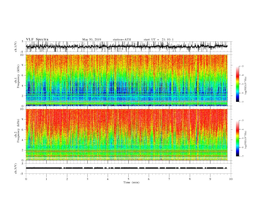Click time axis tick label "2"
The height and width of the screenshot is (201, 260).
pos(67,179)
